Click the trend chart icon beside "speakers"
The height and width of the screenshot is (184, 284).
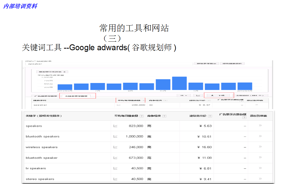tap(115, 125)
